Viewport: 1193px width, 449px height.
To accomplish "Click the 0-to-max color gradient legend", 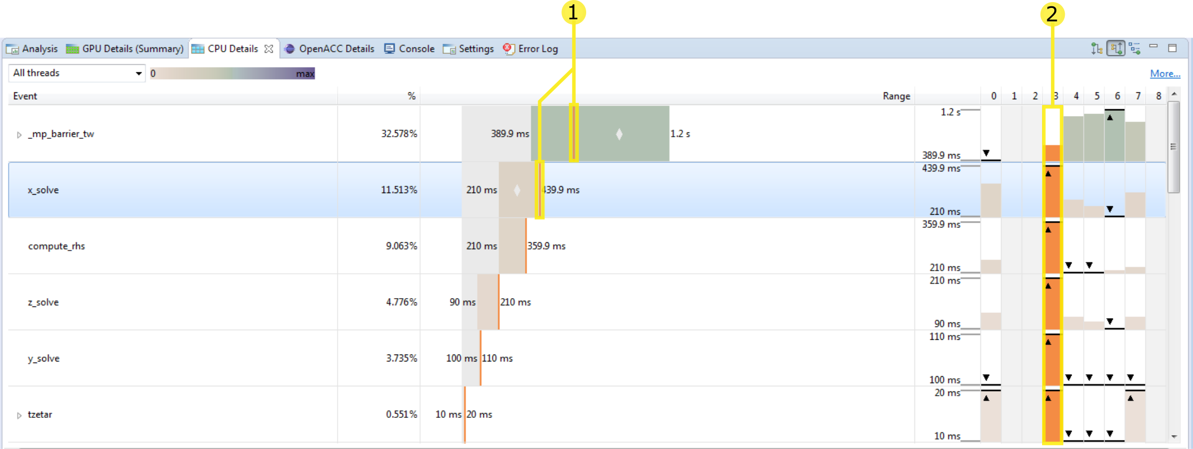I will click(x=232, y=73).
